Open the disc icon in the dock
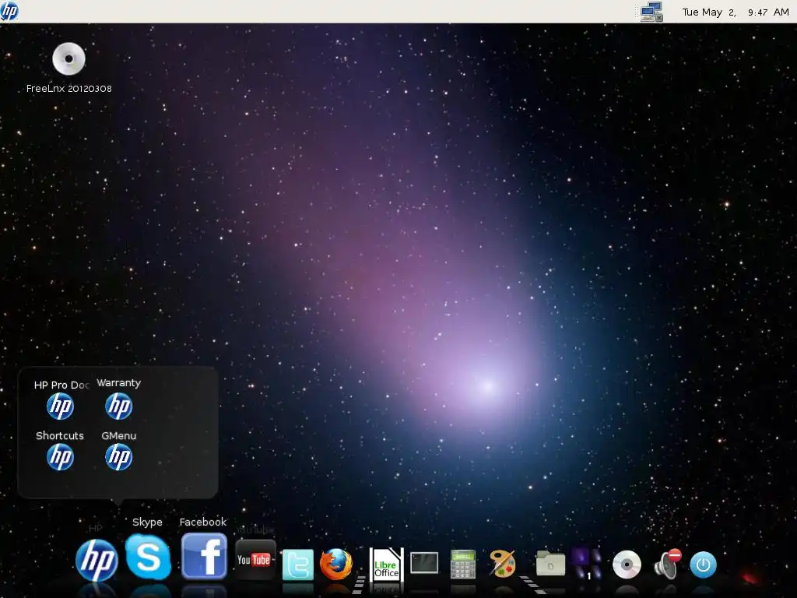Image resolution: width=797 pixels, height=598 pixels. pyautogui.click(x=627, y=565)
